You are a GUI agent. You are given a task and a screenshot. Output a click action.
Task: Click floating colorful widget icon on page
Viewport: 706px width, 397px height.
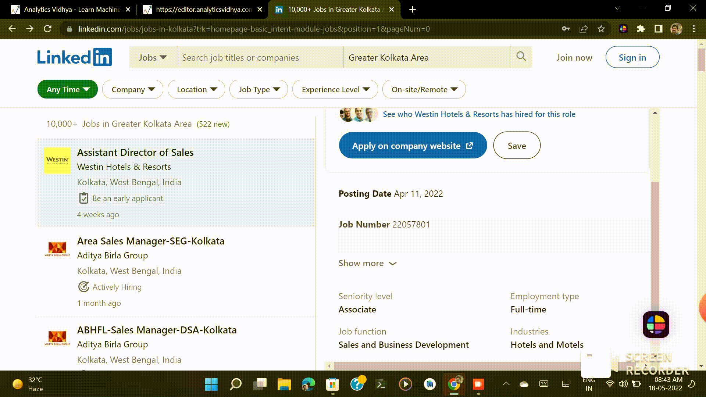656,325
